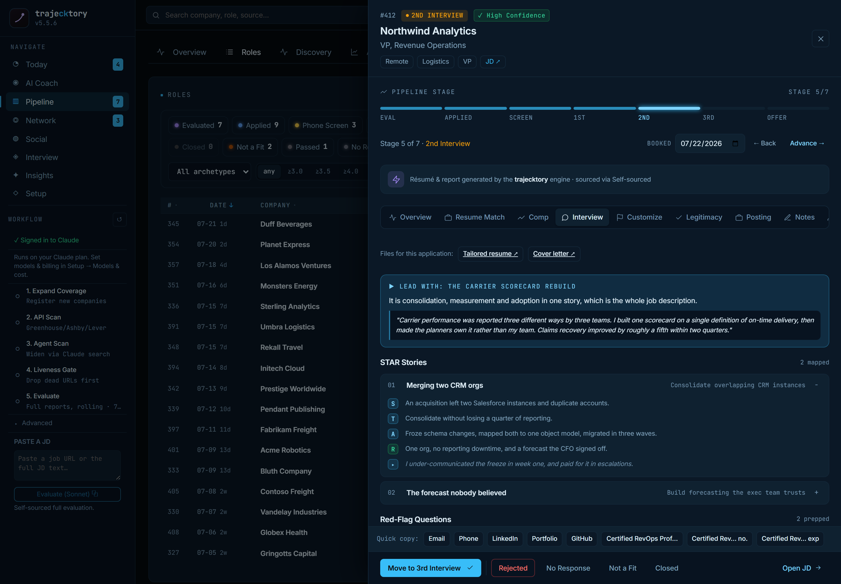Toggle the Passed filter chip
841x584 pixels.
(307, 147)
